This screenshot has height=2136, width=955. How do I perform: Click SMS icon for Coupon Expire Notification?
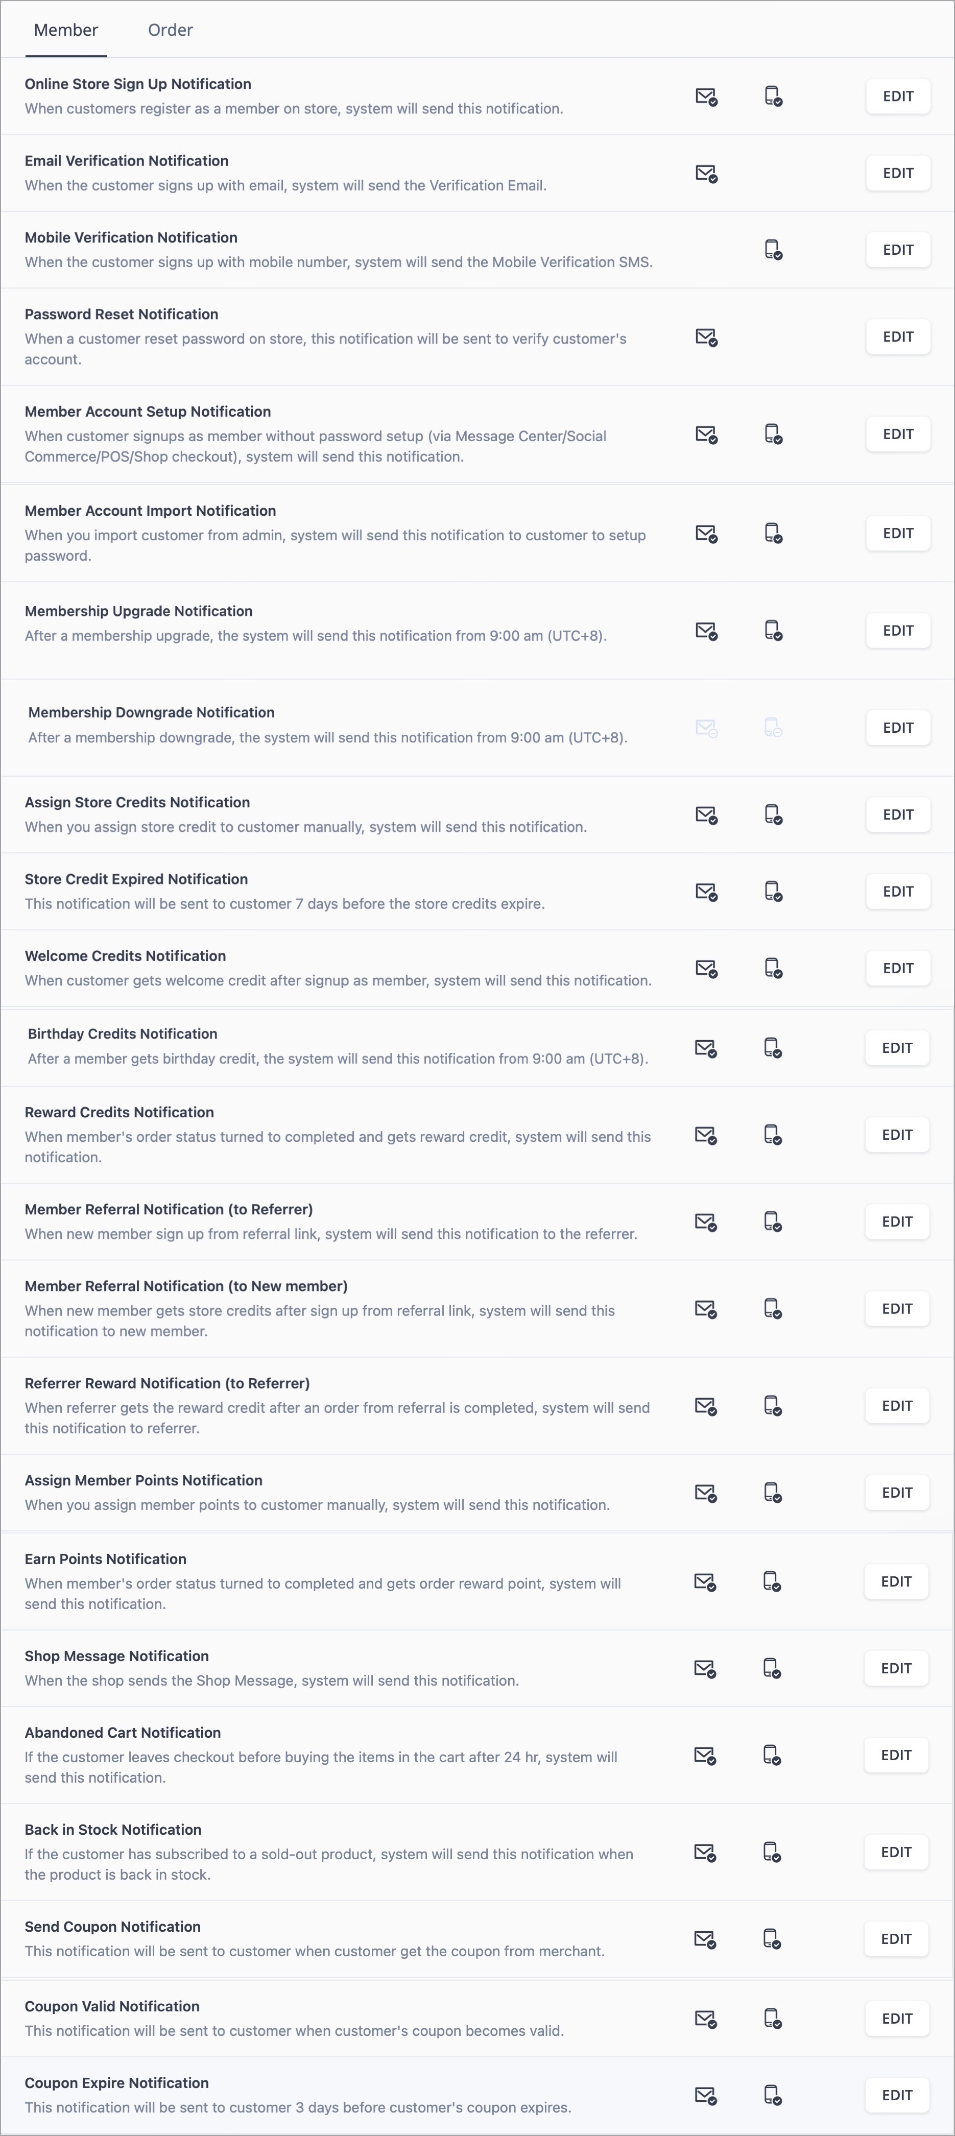[x=773, y=2095]
